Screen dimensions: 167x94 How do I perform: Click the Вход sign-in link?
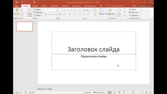135,6
